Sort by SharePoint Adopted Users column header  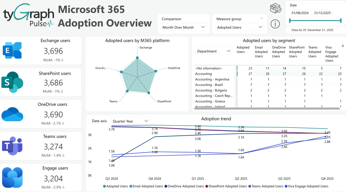[296, 52]
